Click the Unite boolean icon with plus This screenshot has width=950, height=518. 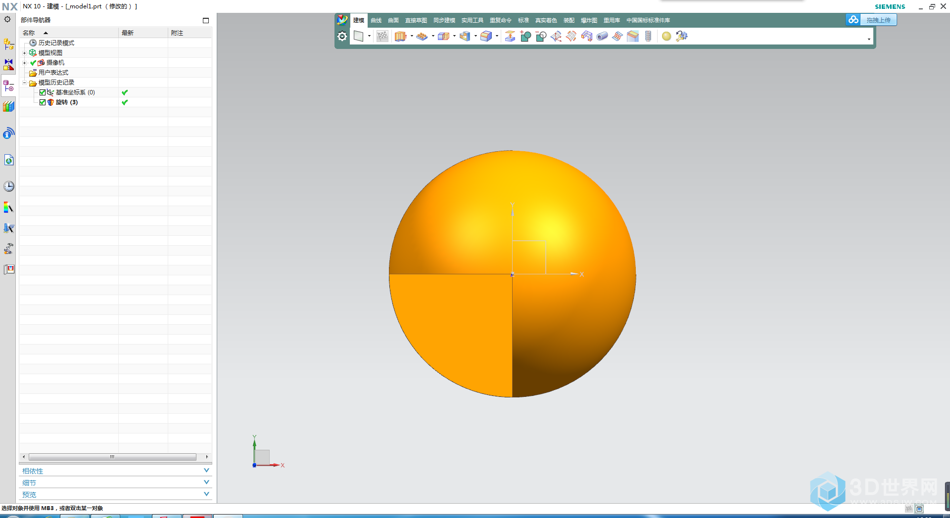click(x=525, y=36)
